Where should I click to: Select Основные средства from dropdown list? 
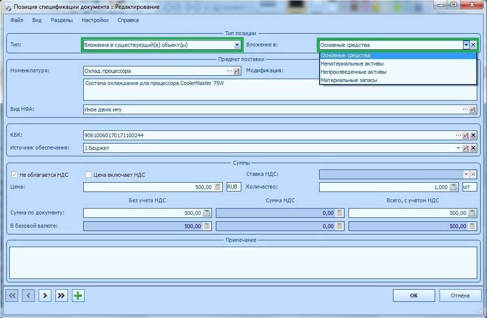[x=398, y=56]
